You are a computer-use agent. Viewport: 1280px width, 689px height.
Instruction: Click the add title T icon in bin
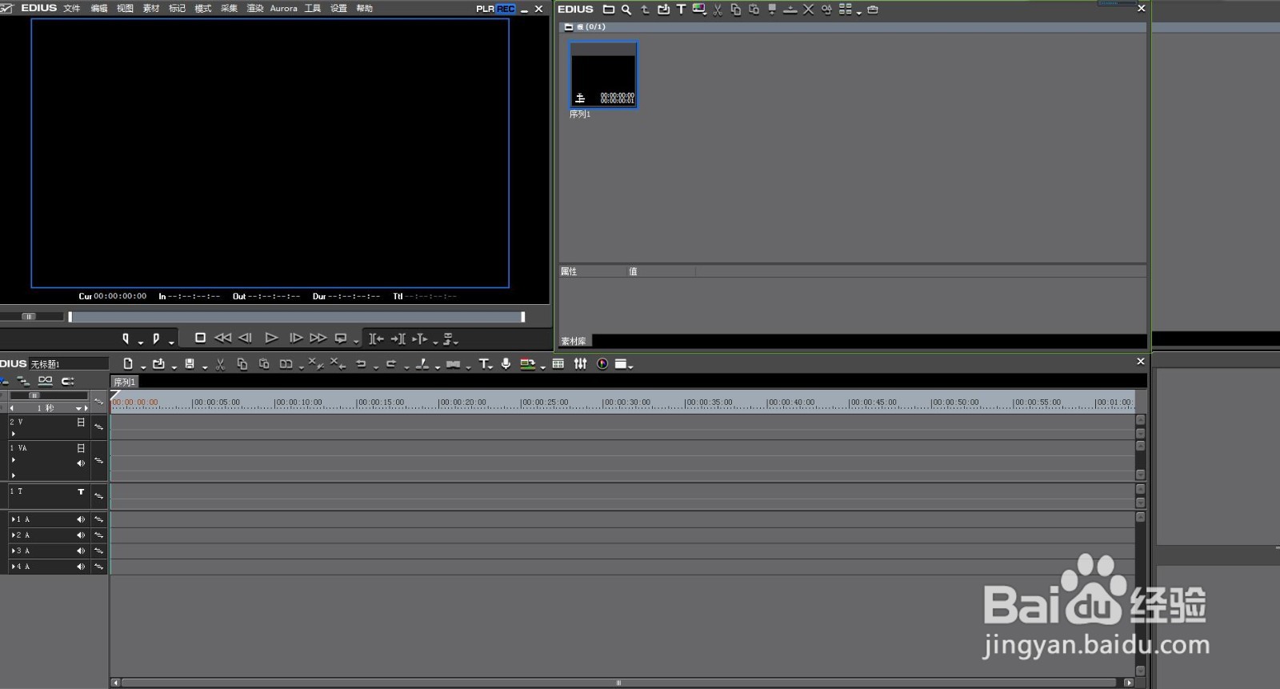tap(681, 10)
